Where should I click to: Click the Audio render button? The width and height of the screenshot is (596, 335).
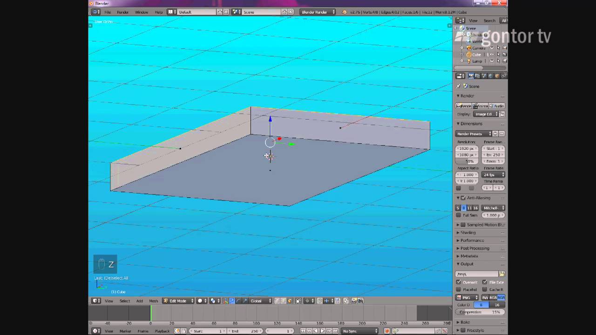(x=497, y=106)
